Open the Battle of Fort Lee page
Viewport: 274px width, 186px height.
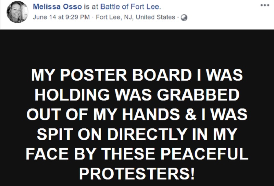pos(130,7)
